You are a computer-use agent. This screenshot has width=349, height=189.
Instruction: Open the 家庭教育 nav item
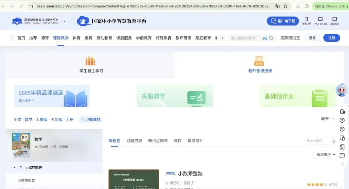tap(203, 38)
